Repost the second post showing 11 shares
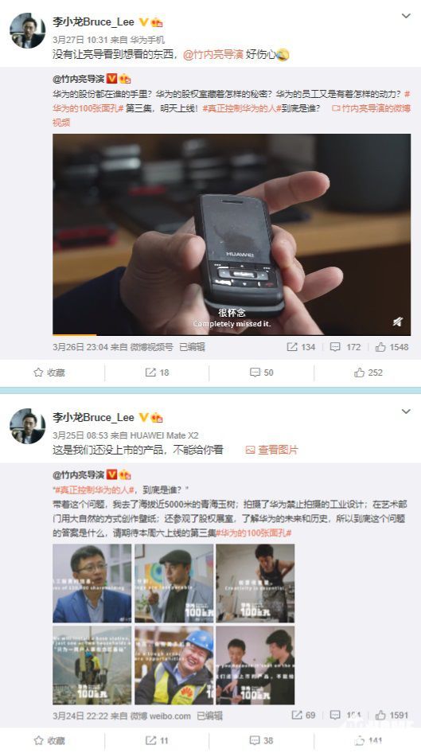 [157, 740]
